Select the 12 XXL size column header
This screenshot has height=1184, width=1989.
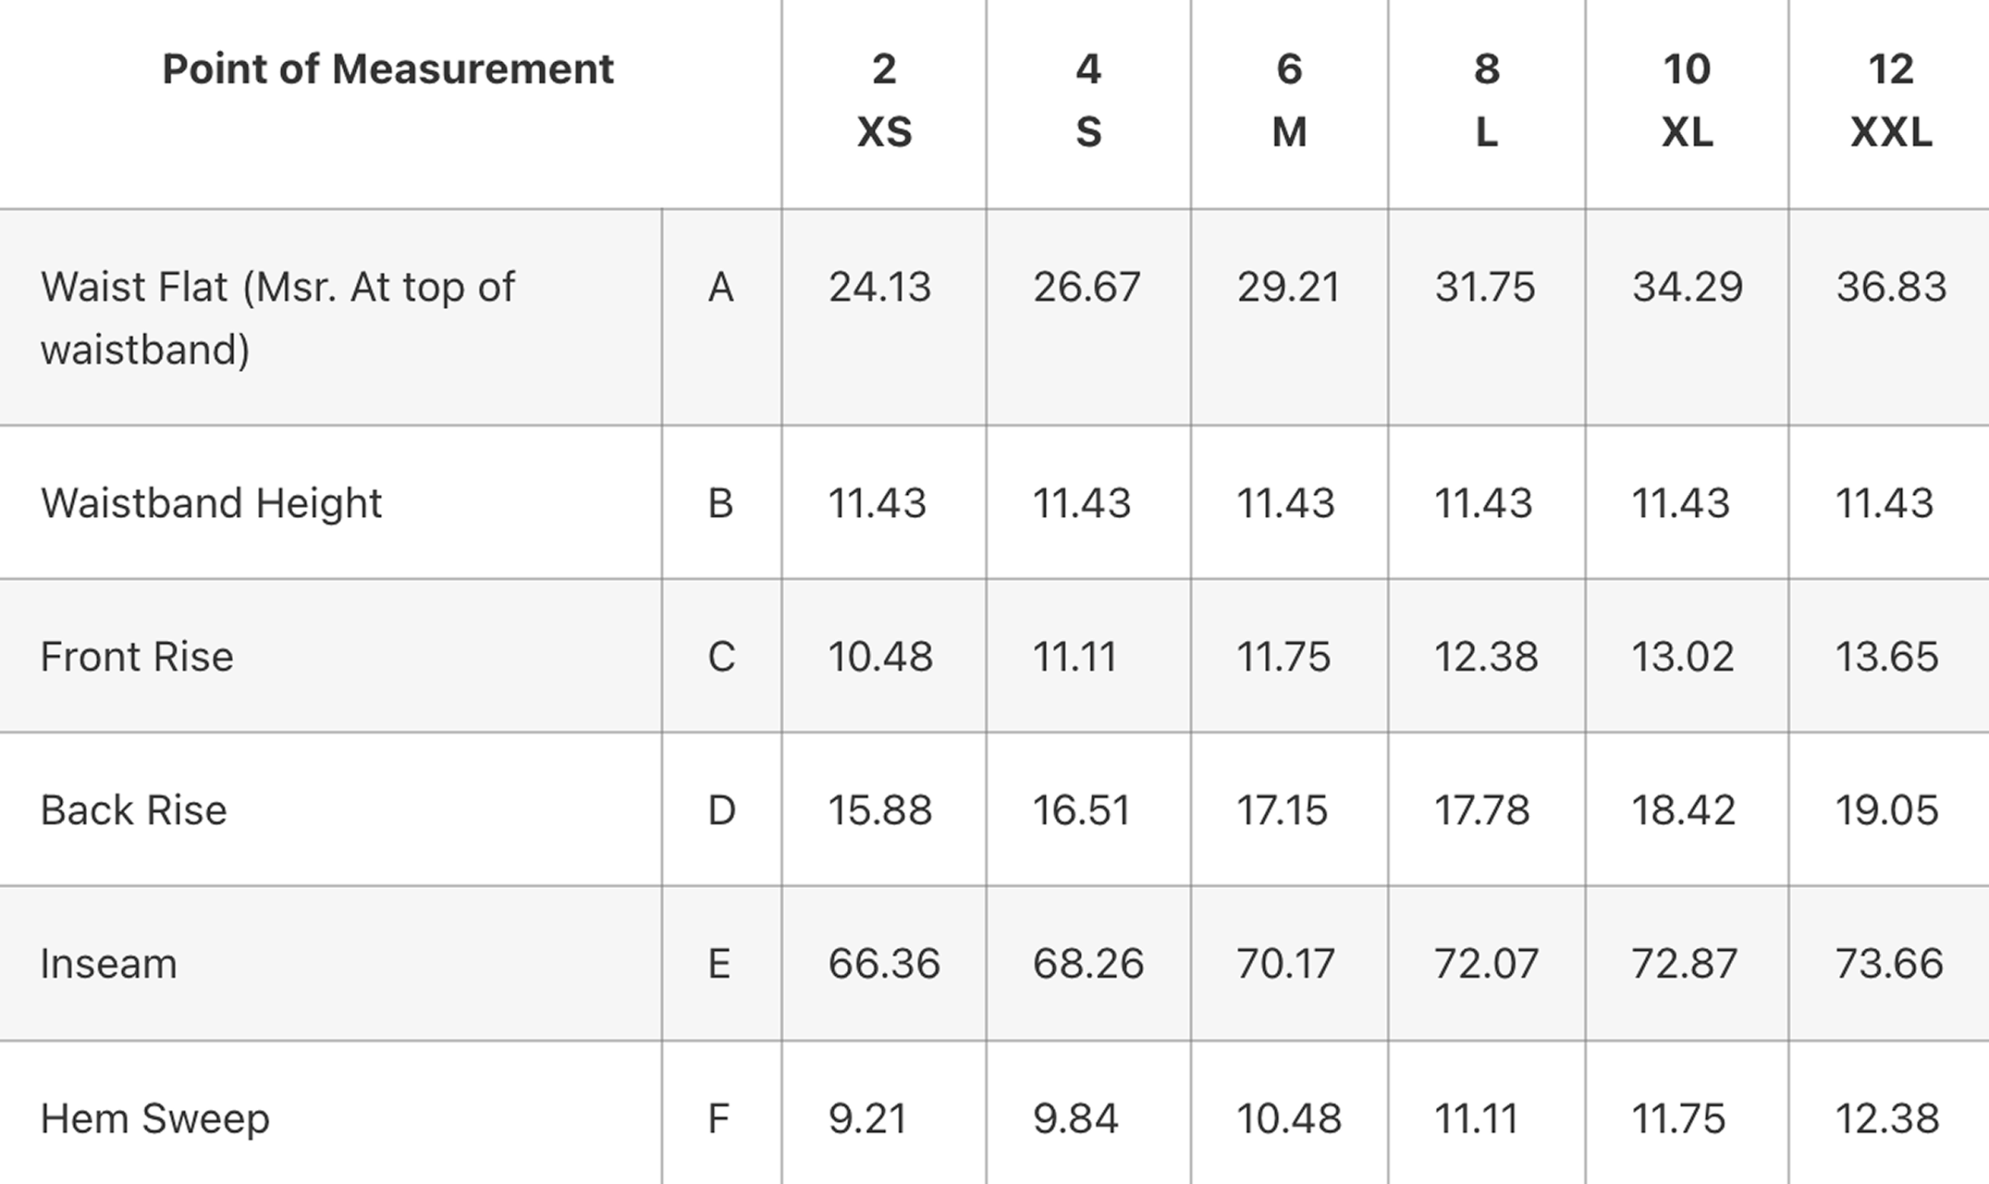coord(1891,100)
